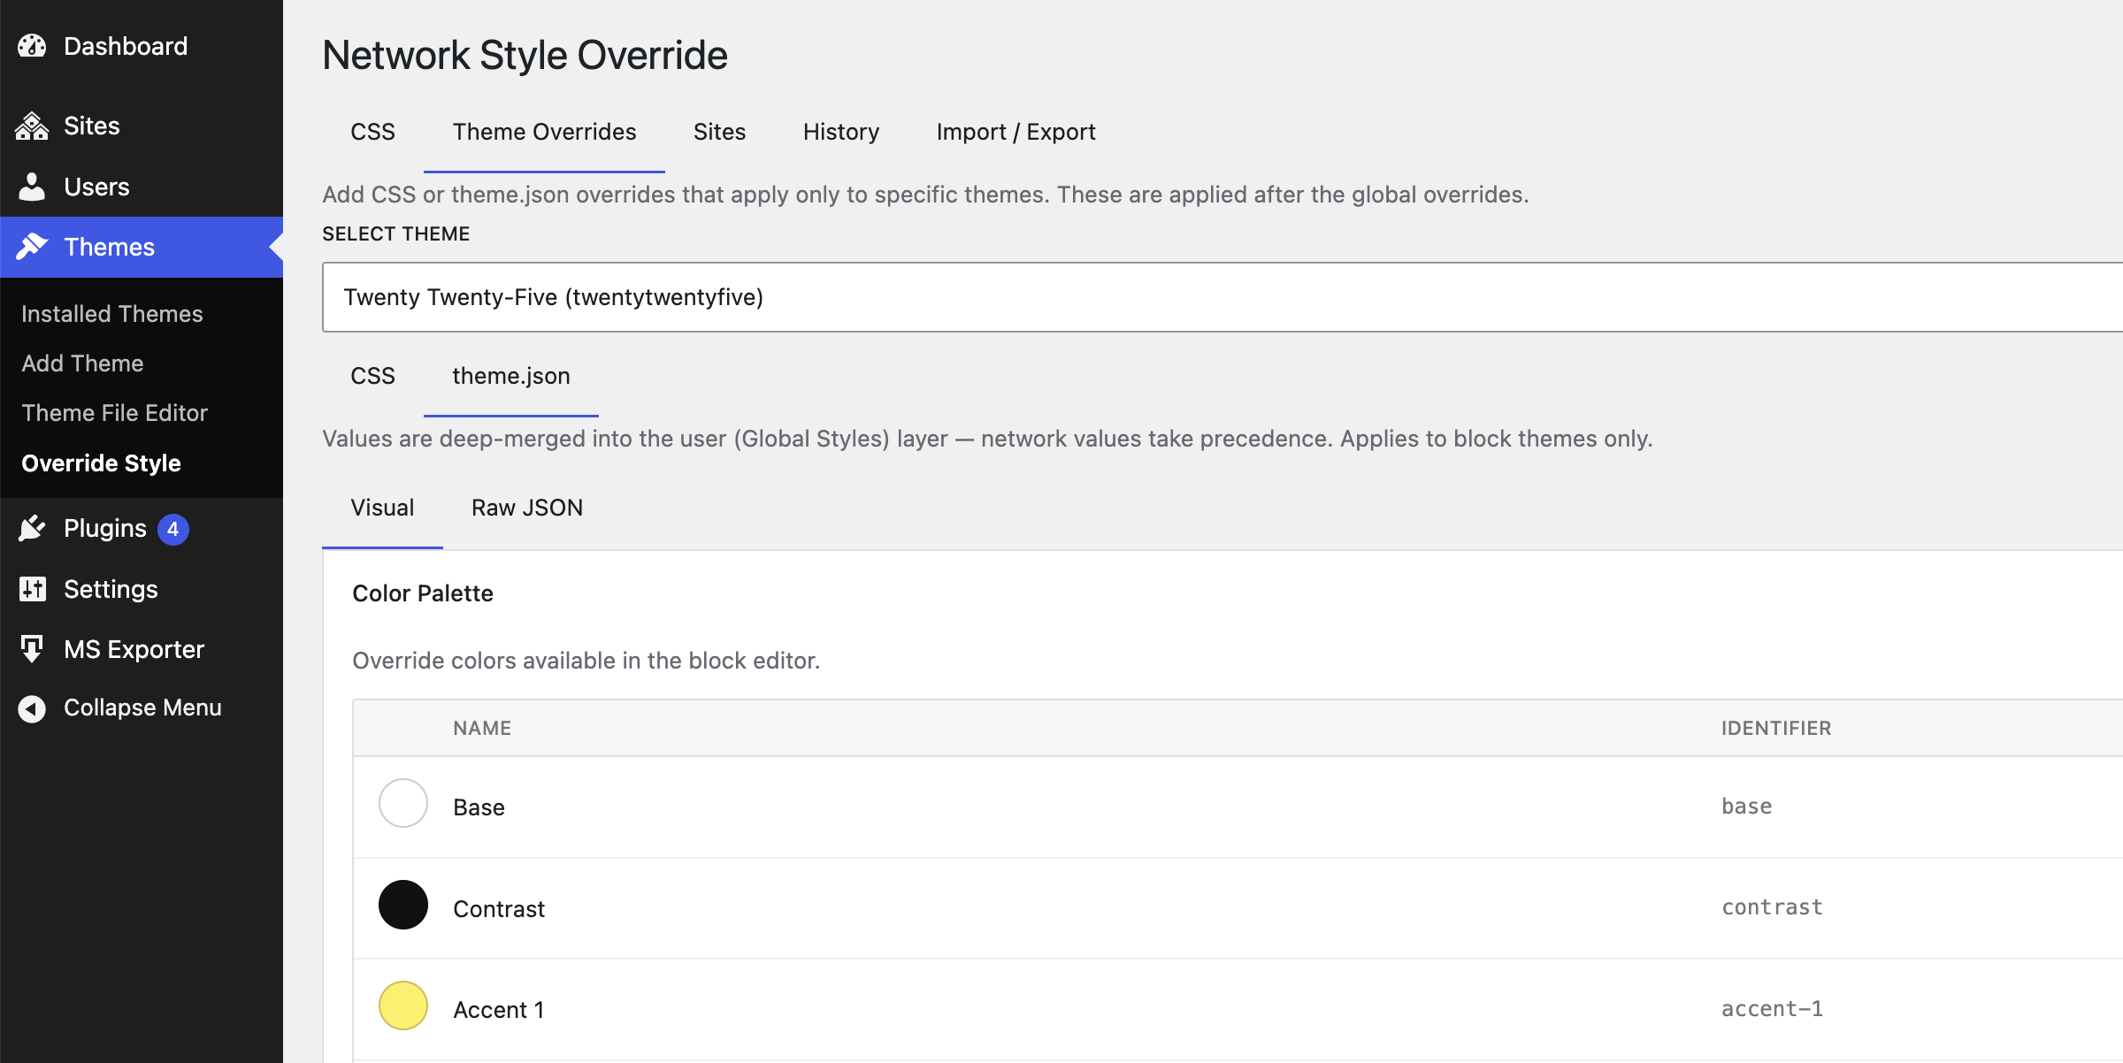The height and width of the screenshot is (1063, 2123).
Task: Click the Contrast color name
Action: 499,909
